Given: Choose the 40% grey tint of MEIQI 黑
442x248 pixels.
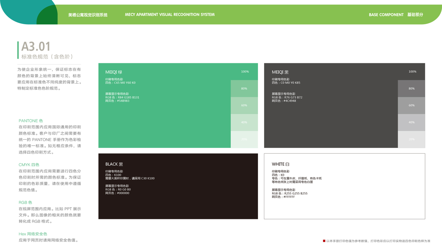Looking at the screenshot, I should pyautogui.click(x=411, y=122).
